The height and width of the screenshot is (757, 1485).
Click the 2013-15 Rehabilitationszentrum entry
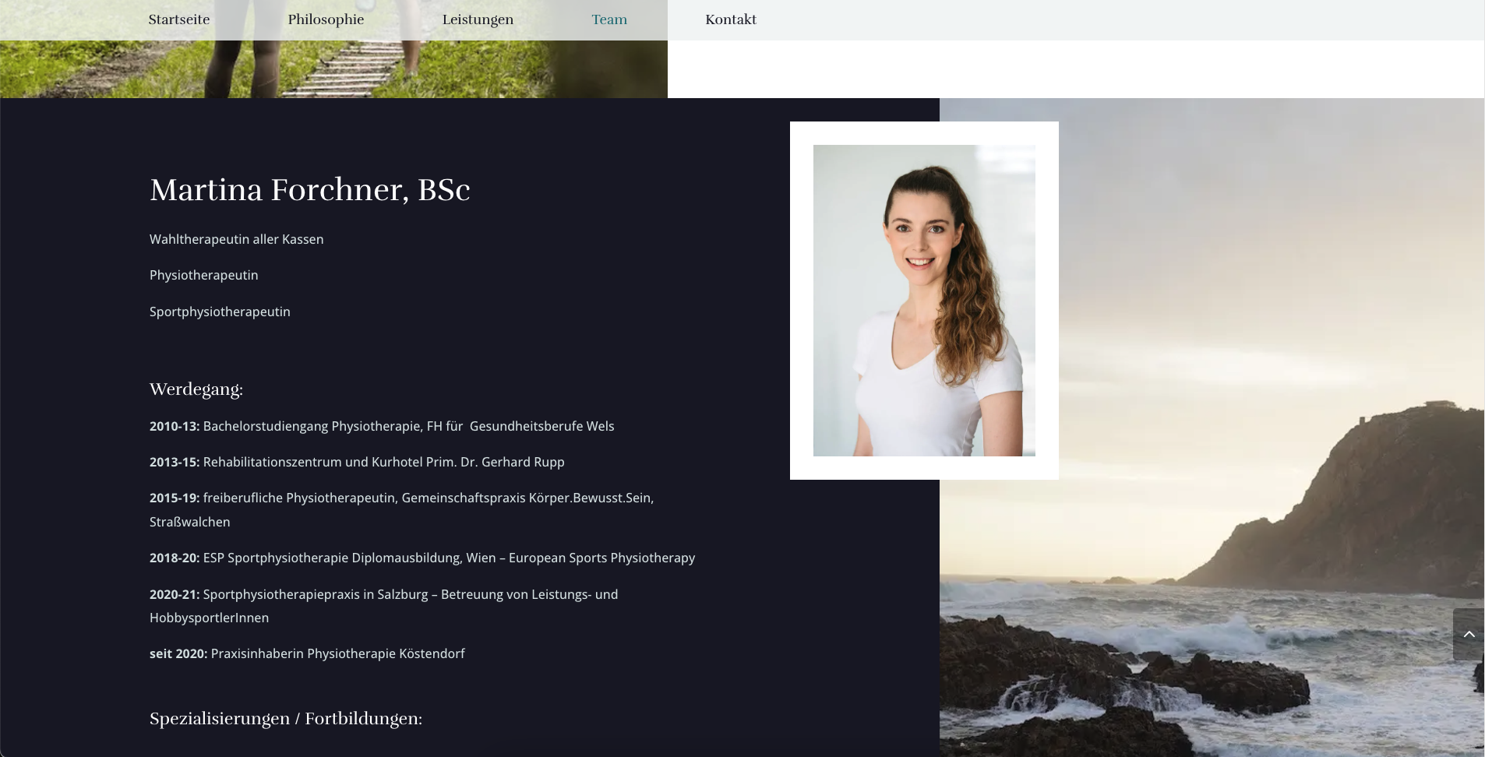[x=356, y=462]
